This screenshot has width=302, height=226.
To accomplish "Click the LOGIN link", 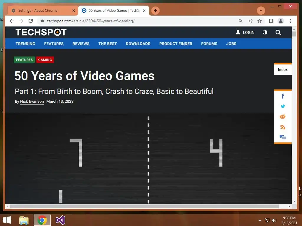I will point(245,32).
